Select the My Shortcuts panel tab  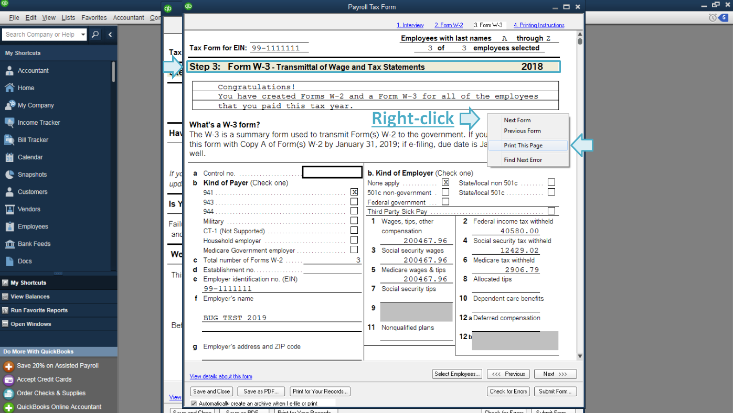click(x=58, y=282)
